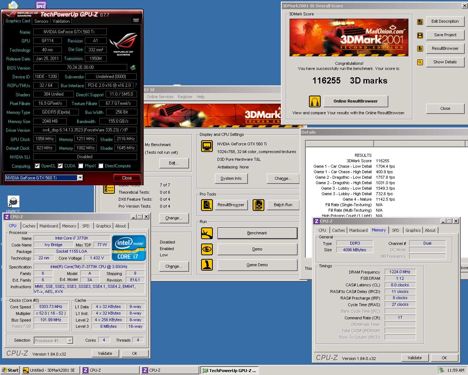Viewport: 468px width, 375px height.
Task: Click the TechPowerUp GPU-Z taskbar button
Action: coord(230,370)
